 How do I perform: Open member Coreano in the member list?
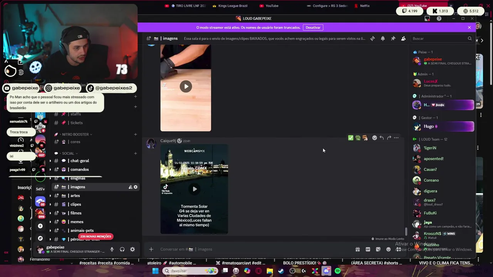(x=442, y=180)
